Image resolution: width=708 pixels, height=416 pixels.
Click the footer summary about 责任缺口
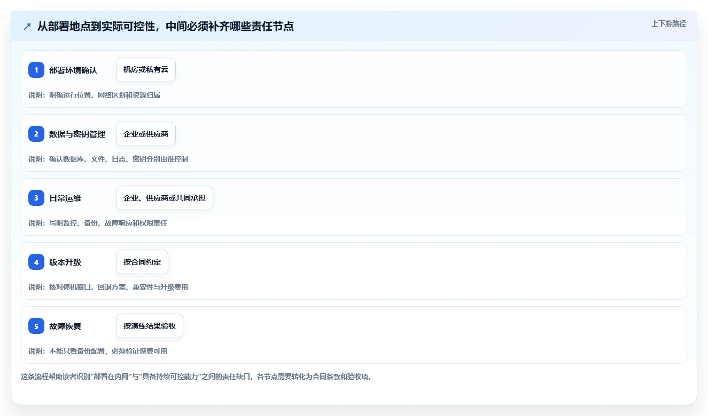tap(196, 377)
